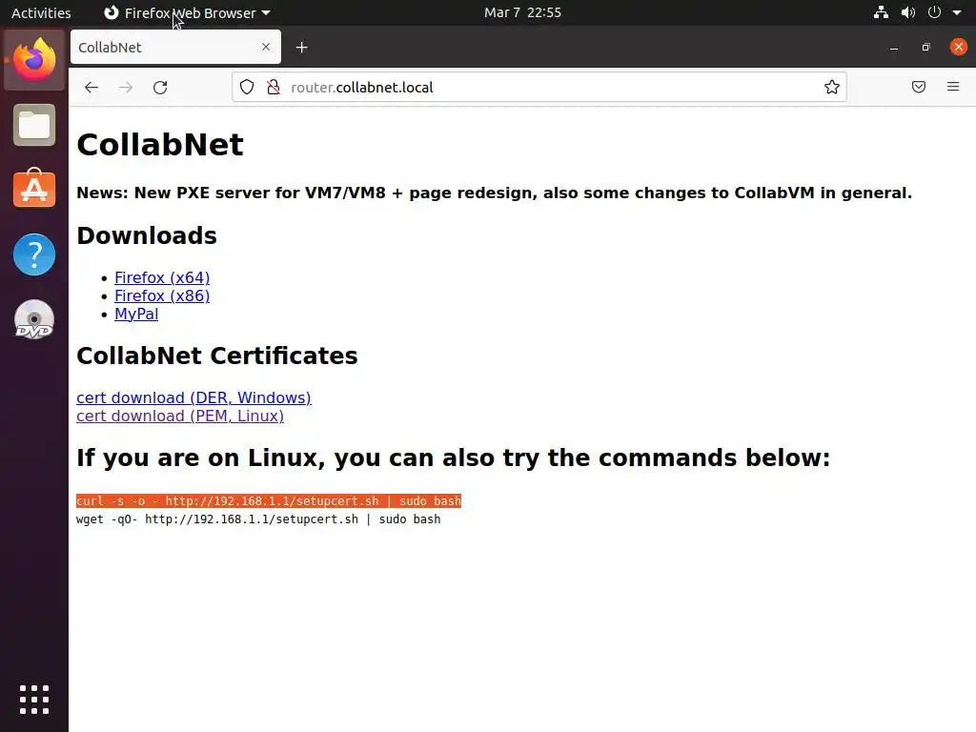Select the CollabNet tab
This screenshot has height=732, width=976.
(x=175, y=48)
